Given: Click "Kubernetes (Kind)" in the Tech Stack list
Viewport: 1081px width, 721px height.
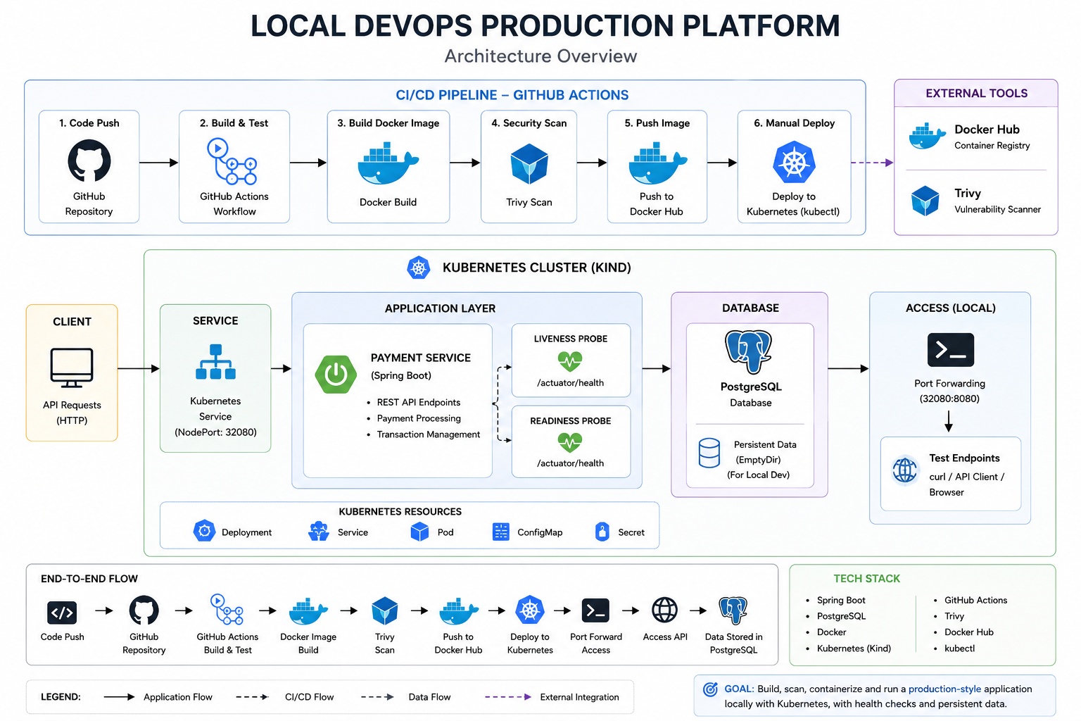Looking at the screenshot, I should [854, 648].
